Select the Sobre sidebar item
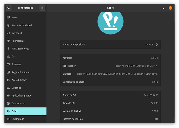Viewport: 179px width, 128px height. (25, 111)
